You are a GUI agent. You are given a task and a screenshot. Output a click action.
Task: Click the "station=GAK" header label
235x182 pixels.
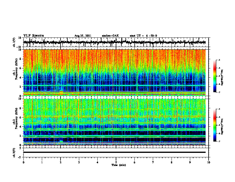click(x=110, y=36)
